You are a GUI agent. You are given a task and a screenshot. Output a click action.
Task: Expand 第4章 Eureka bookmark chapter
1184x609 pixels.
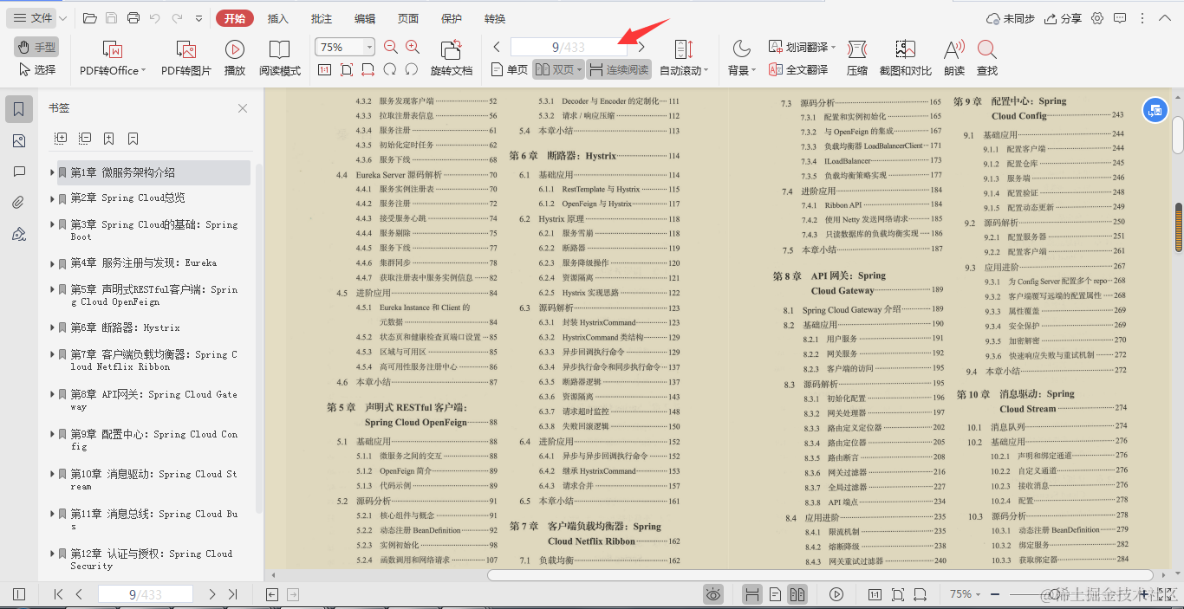click(x=52, y=263)
